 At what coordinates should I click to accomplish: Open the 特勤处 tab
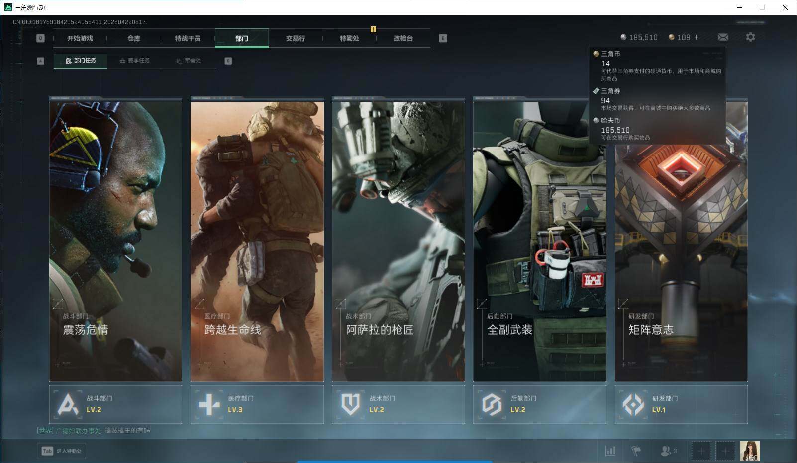[349, 38]
